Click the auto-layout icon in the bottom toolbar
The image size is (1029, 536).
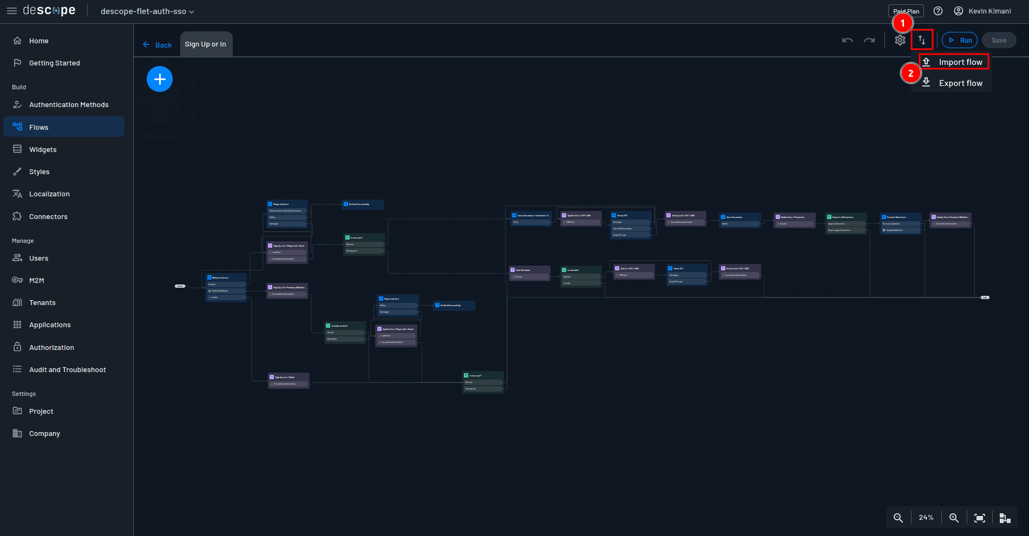click(1005, 518)
